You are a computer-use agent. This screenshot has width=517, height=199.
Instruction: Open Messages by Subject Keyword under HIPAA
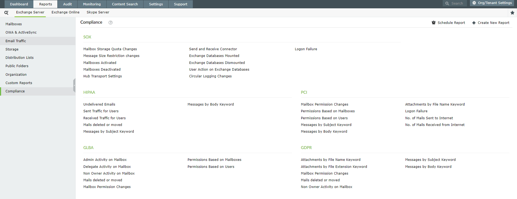[109, 132]
